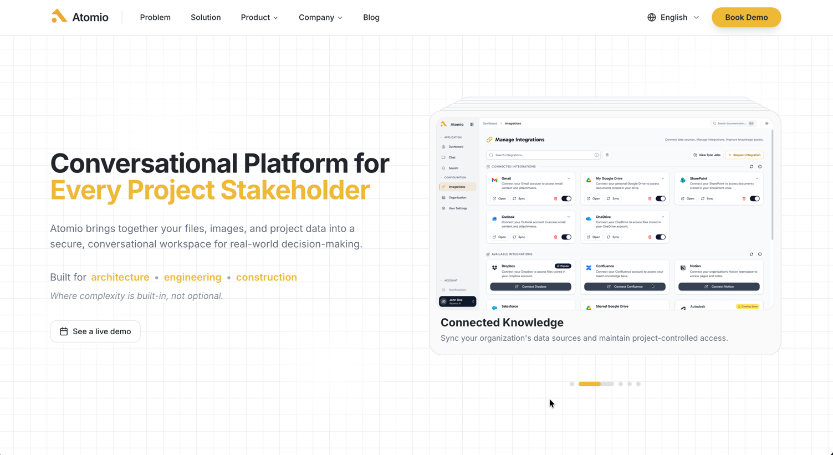This screenshot has height=455, width=833.
Task: Refresh Available Integrations section icon
Action: (752, 254)
